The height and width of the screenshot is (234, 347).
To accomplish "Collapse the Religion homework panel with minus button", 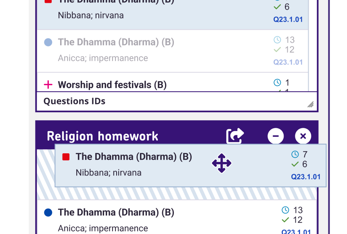I will pos(276,136).
